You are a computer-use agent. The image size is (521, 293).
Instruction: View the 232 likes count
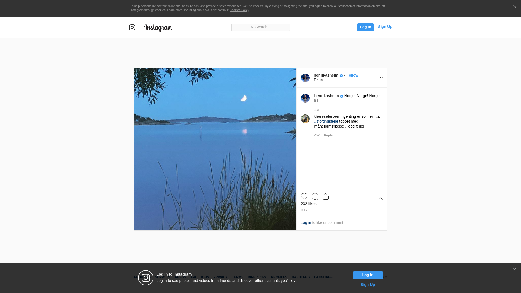click(309, 204)
